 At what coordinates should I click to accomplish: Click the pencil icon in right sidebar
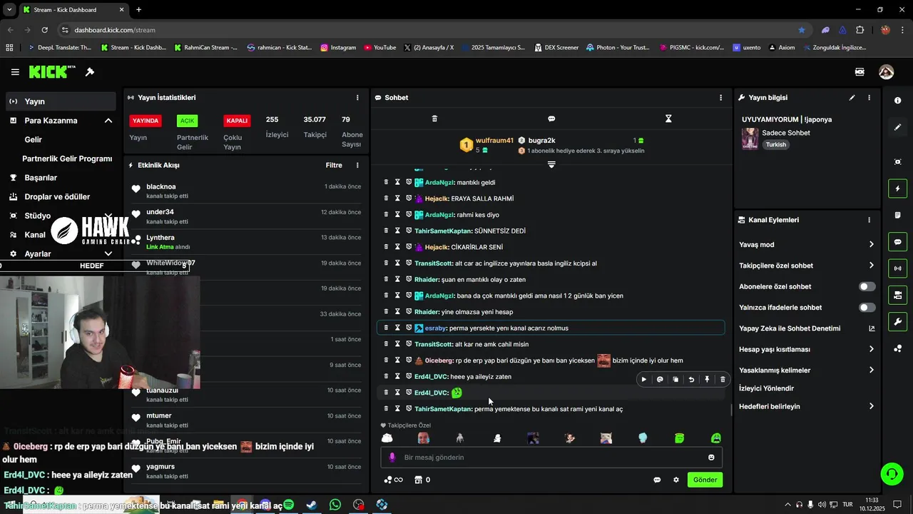click(897, 127)
